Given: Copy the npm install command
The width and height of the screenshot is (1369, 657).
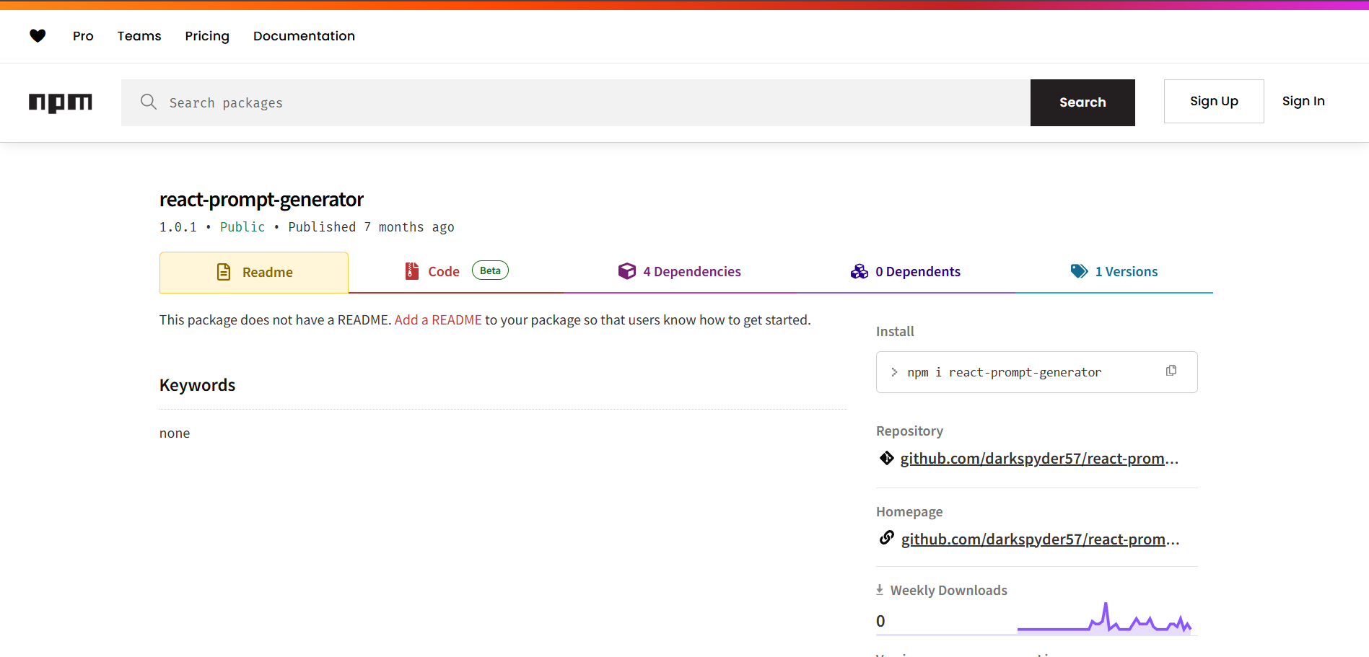Looking at the screenshot, I should 1171,371.
